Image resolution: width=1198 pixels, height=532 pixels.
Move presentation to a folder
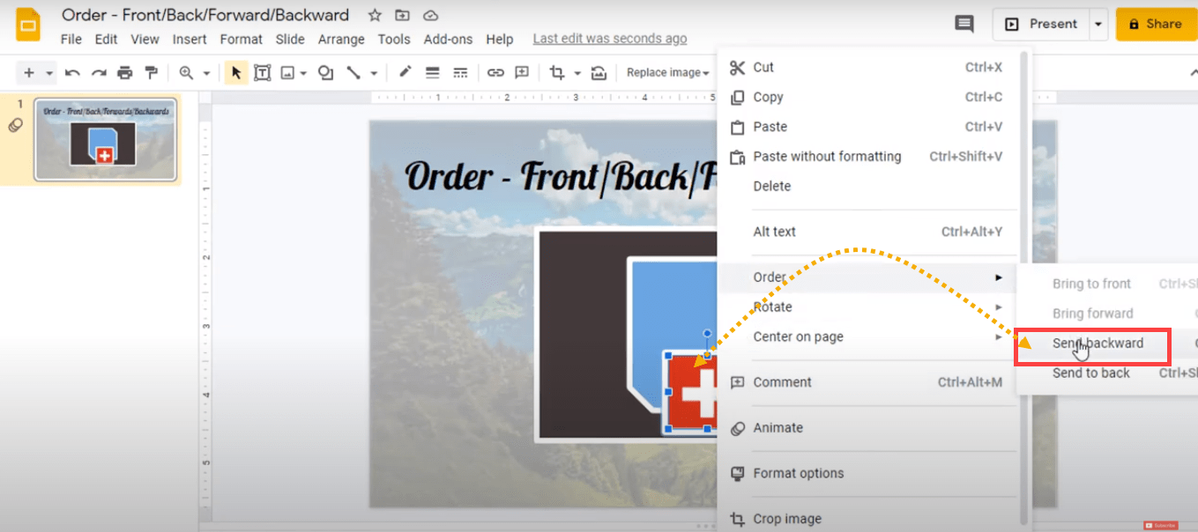coord(403,16)
